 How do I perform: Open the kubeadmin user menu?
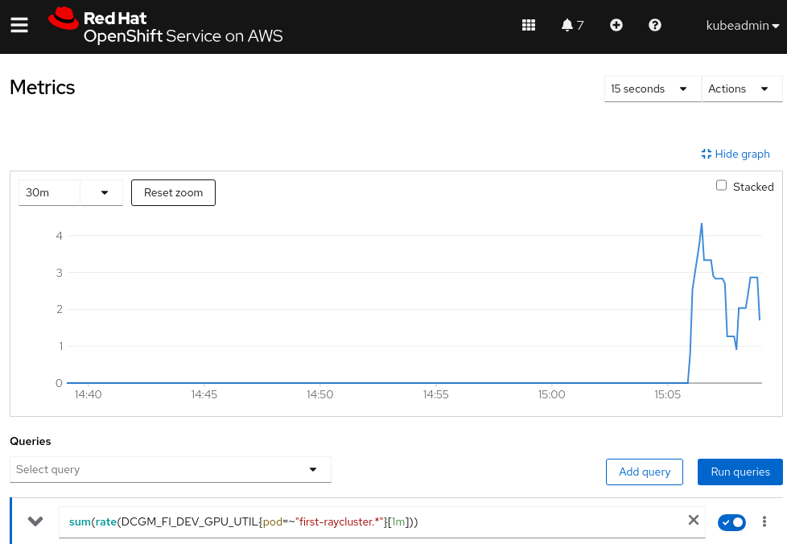(x=742, y=26)
